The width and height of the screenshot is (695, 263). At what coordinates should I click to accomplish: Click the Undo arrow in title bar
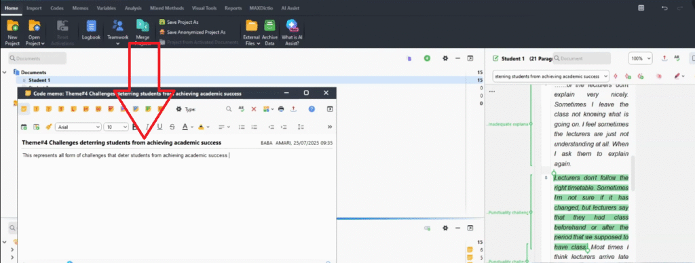[664, 8]
